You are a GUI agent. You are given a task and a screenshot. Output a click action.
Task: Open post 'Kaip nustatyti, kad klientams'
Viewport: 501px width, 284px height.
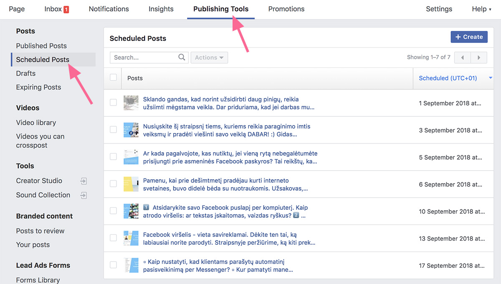(218, 266)
